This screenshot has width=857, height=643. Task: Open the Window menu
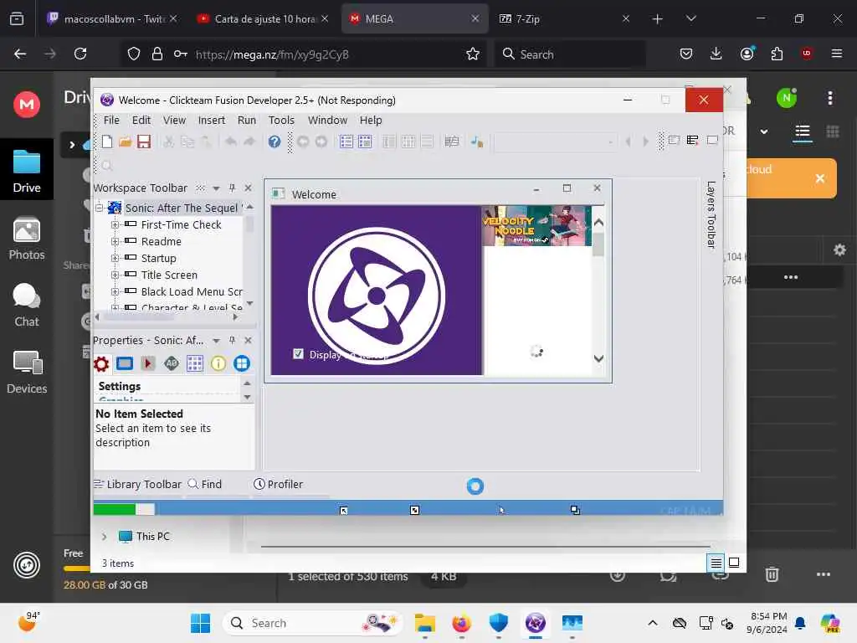point(327,121)
